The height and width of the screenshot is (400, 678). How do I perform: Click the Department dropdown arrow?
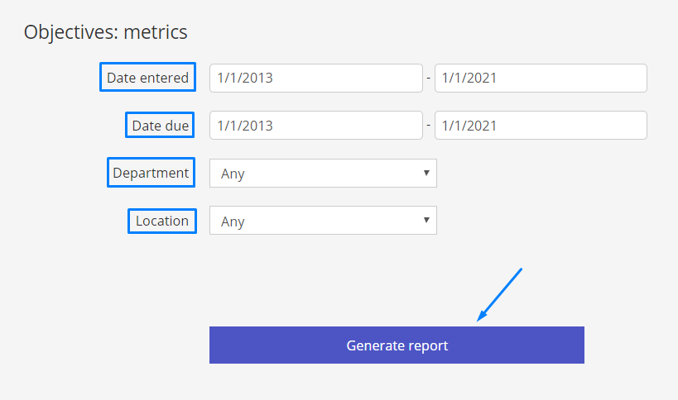tap(426, 173)
